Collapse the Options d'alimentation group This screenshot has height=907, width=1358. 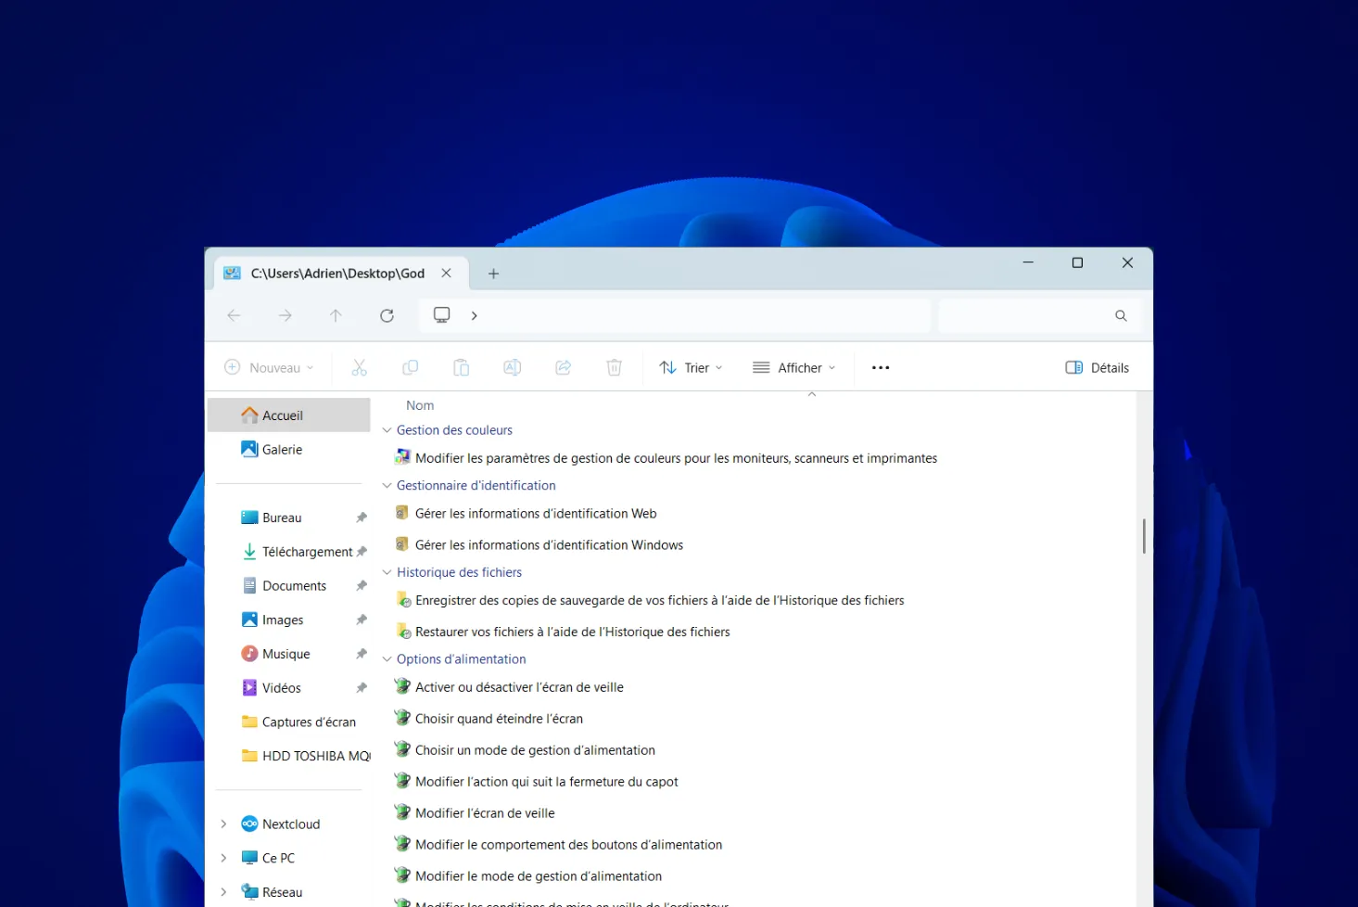(x=387, y=659)
